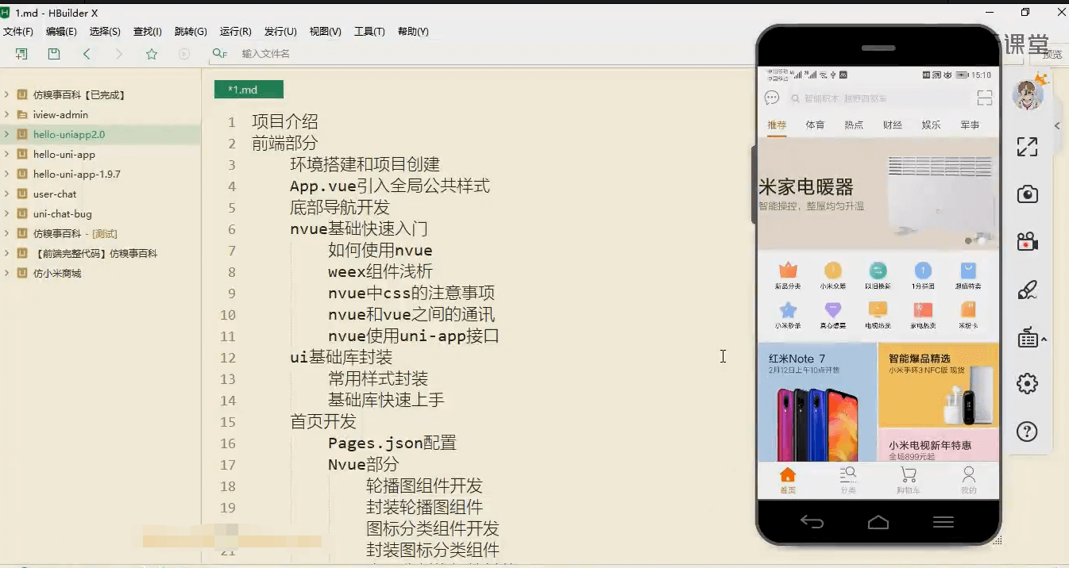Switch to the 财经 tab in phone app
This screenshot has width=1069, height=568.
tap(893, 125)
